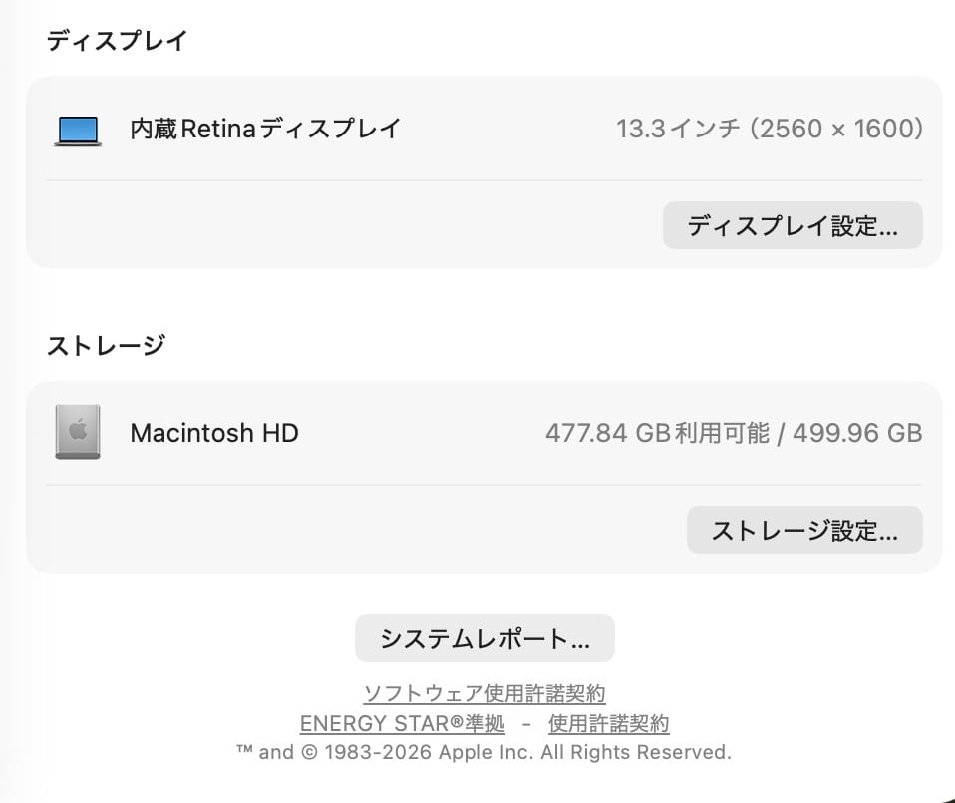Screen dimensions: 955x803
Task: Open the ソフトウェア使用許諾契約 link
Action: pos(484,693)
